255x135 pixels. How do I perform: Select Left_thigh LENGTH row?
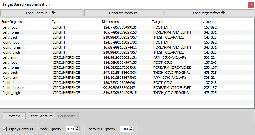tap(127, 37)
